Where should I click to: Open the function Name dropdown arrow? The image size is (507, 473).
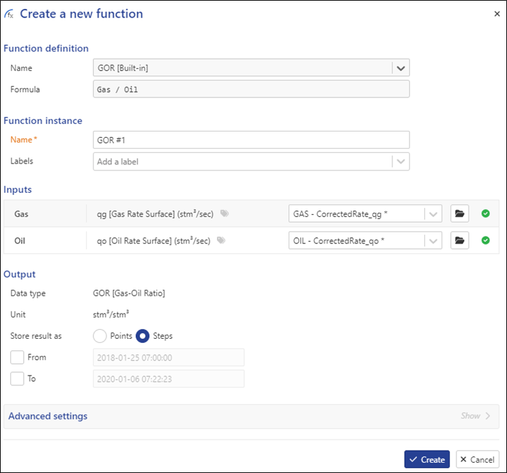click(401, 68)
